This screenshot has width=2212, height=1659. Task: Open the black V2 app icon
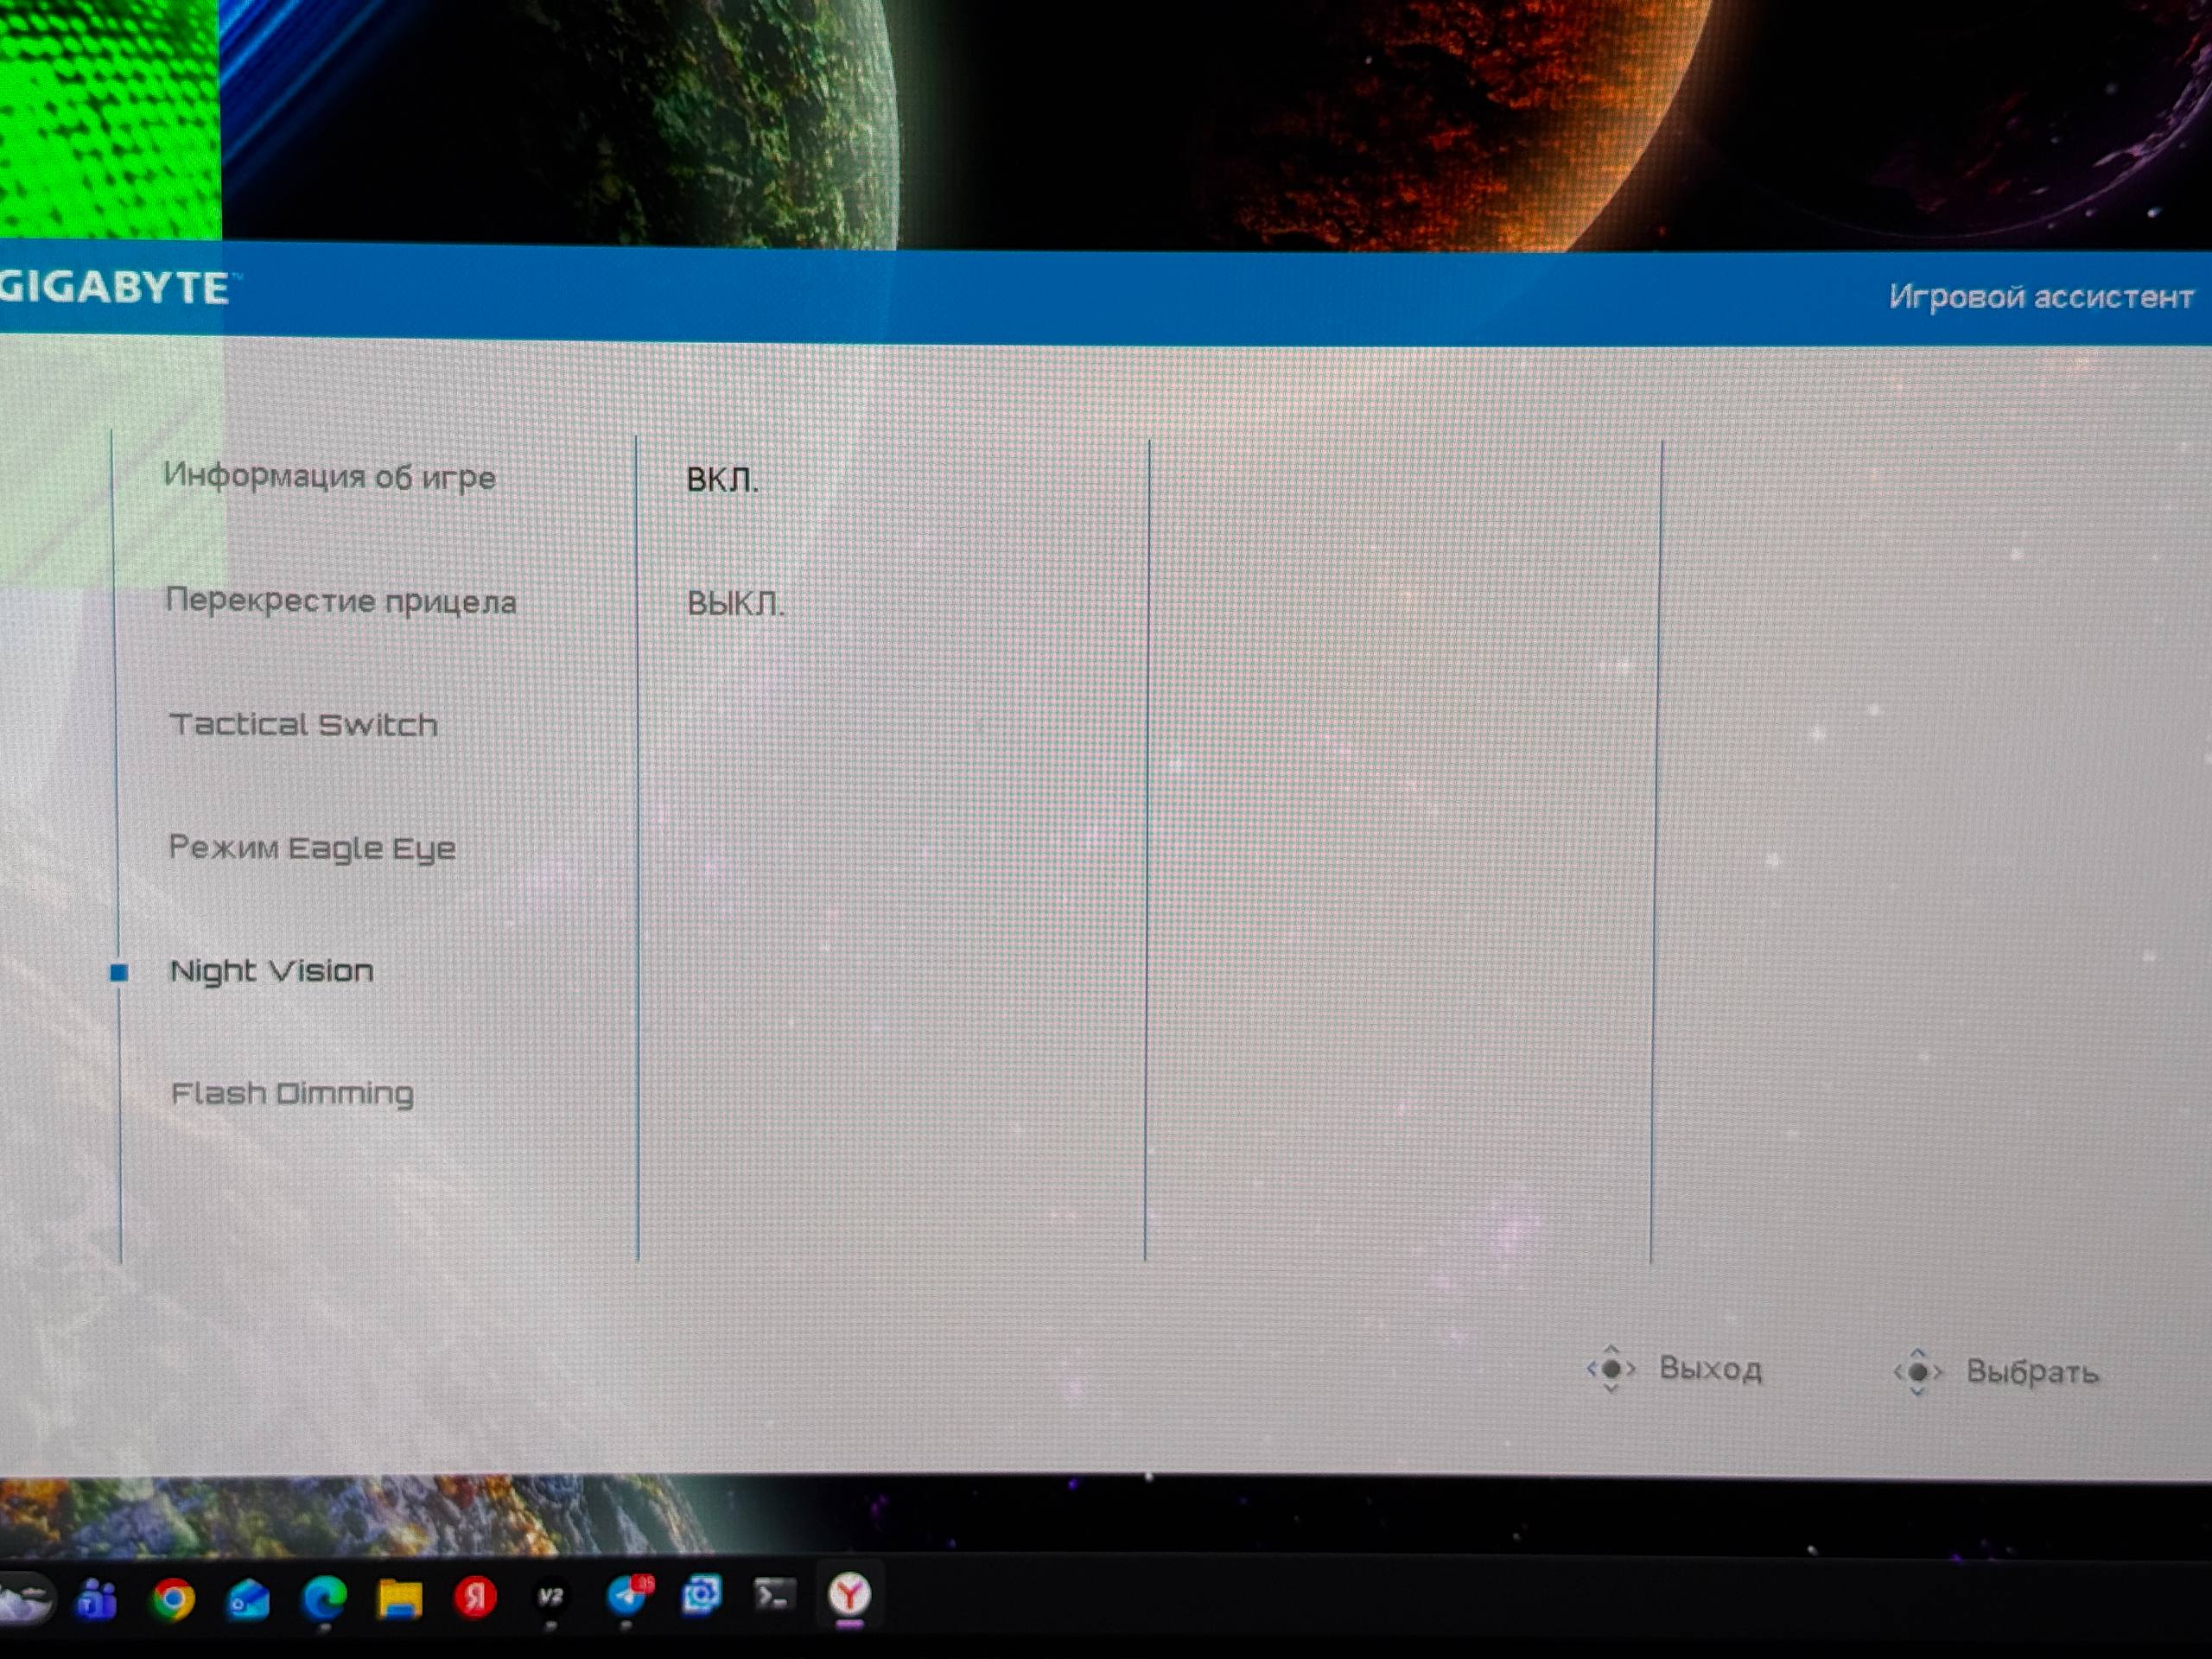pyautogui.click(x=551, y=1597)
